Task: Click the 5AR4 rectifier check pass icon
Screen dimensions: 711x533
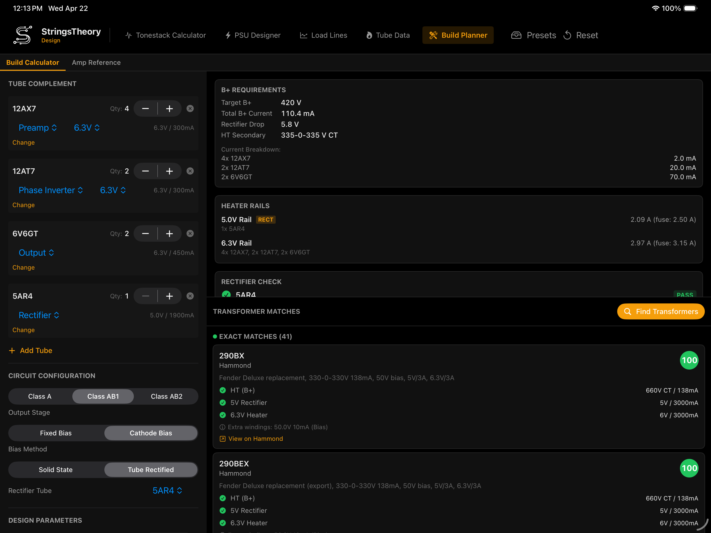Action: 226,294
